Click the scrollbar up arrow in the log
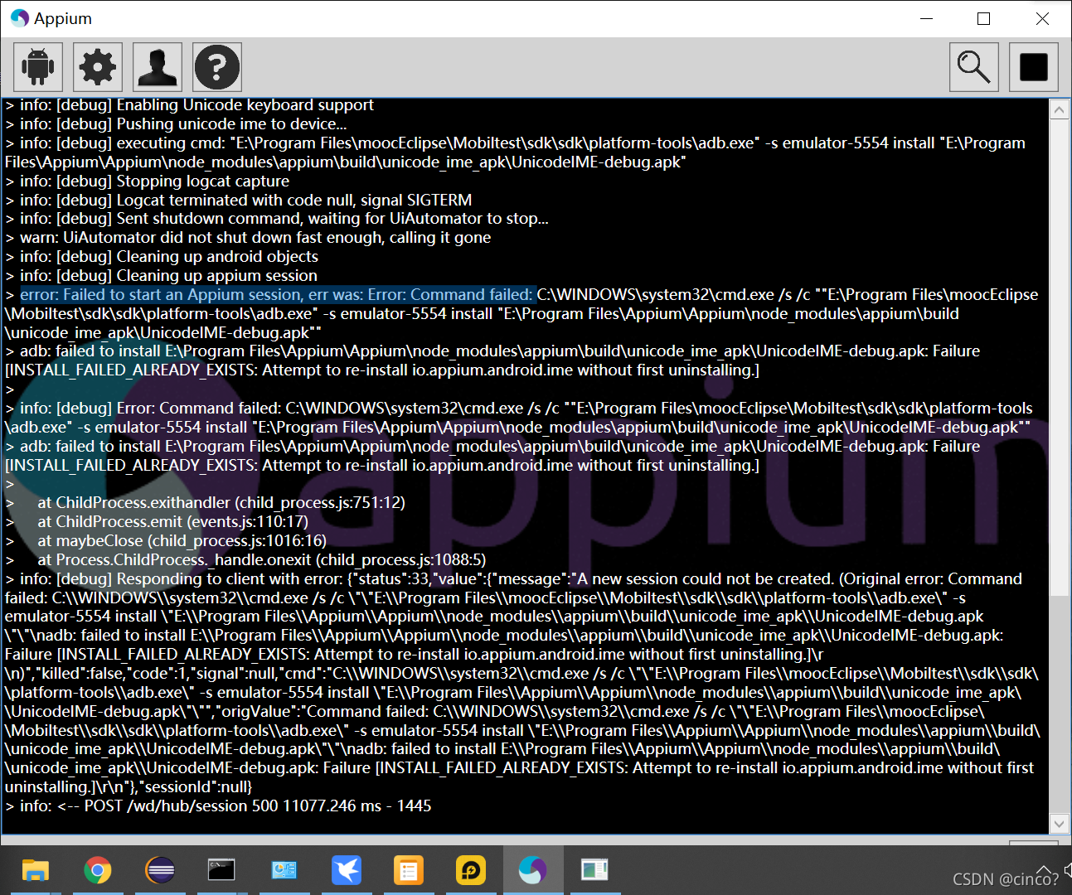 click(x=1059, y=109)
